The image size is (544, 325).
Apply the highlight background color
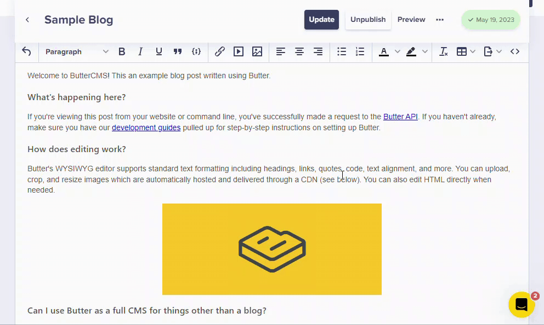411,51
